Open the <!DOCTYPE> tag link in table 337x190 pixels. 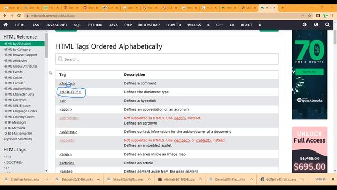(x=70, y=92)
